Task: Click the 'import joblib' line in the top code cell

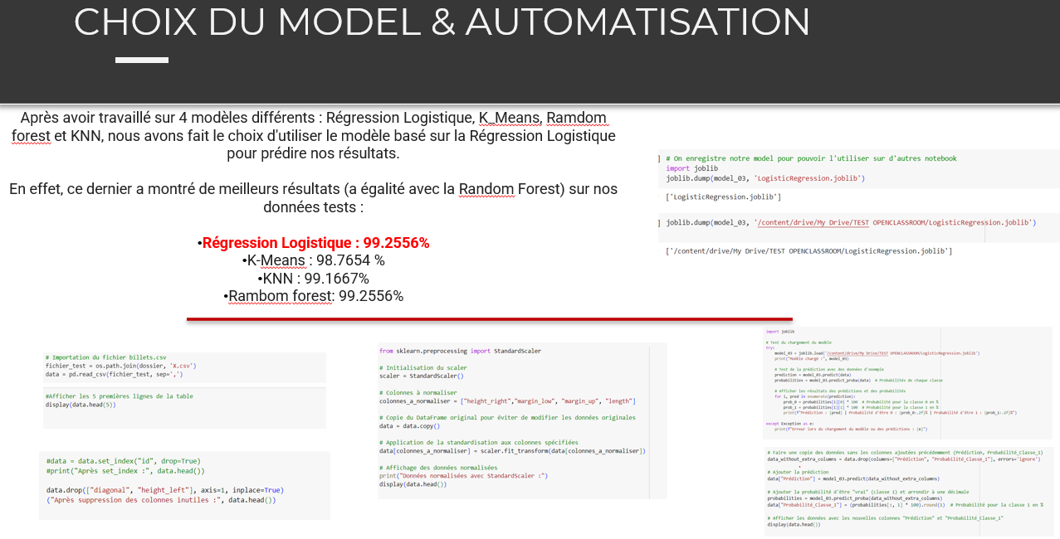Action: (x=691, y=168)
